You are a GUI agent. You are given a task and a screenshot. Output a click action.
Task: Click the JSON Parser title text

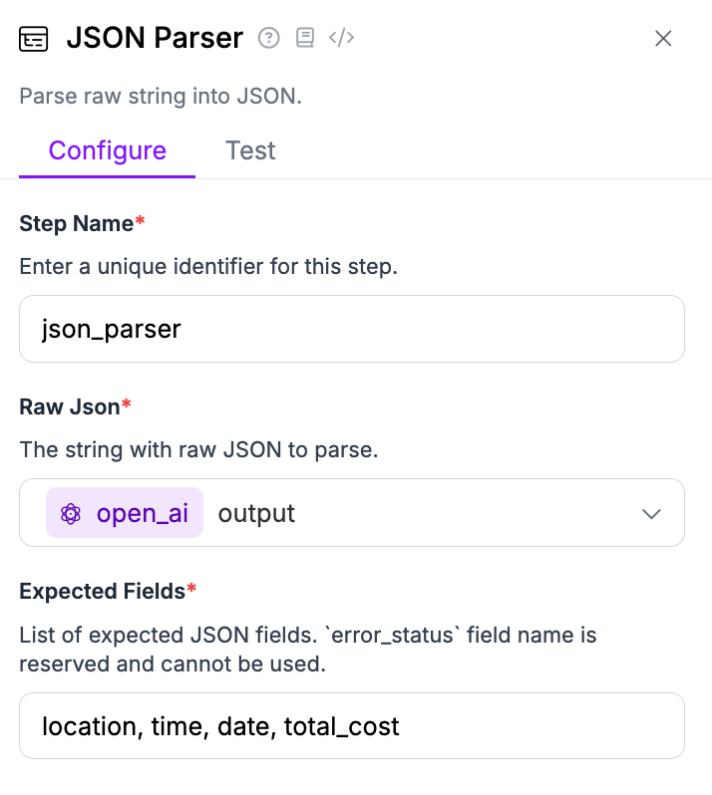point(155,38)
